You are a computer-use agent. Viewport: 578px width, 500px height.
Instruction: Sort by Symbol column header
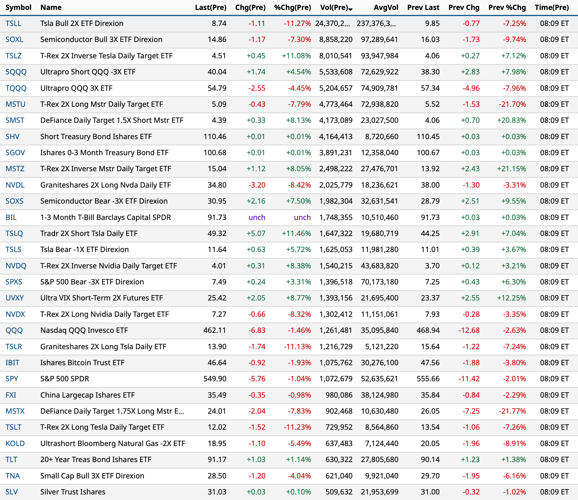[x=18, y=8]
